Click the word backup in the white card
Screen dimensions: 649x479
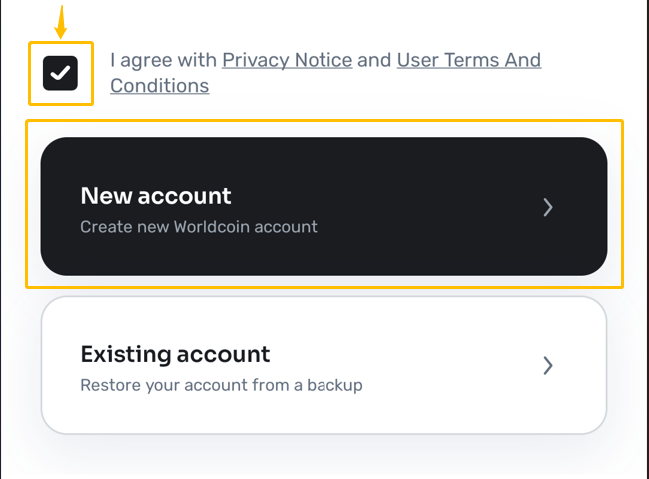point(334,385)
